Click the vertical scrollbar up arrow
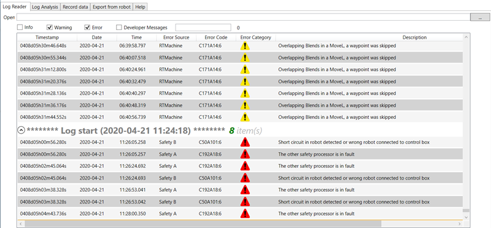This screenshot has height=228, width=491. pyautogui.click(x=466, y=37)
